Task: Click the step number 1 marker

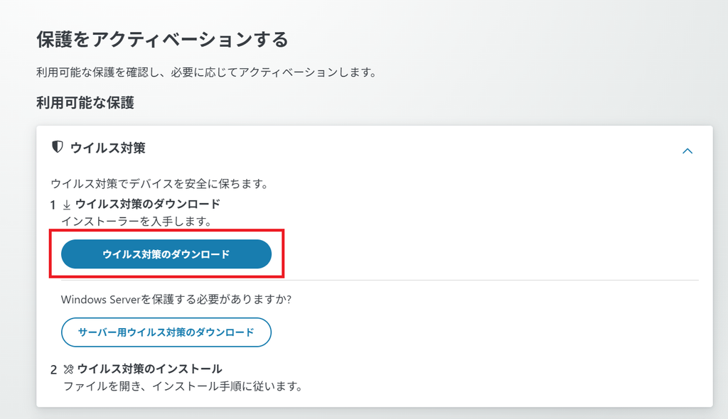Action: [53, 205]
